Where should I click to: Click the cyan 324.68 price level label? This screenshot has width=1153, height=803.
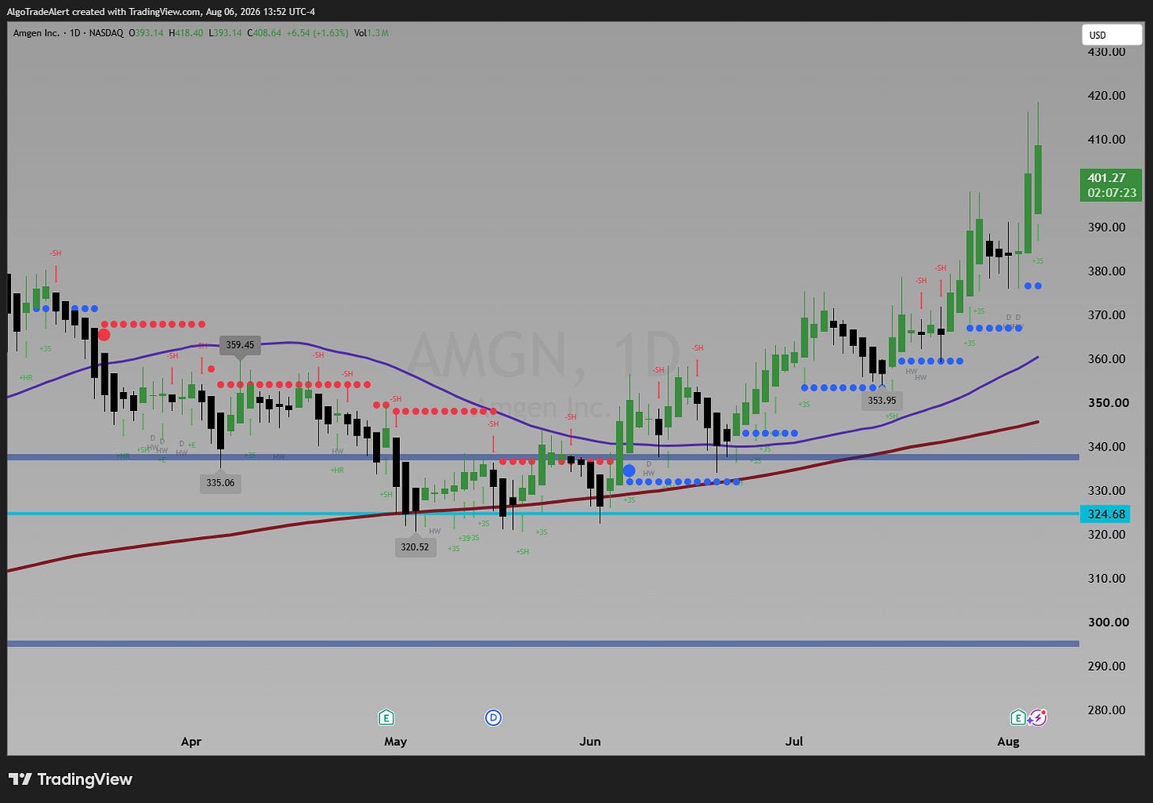coord(1105,514)
